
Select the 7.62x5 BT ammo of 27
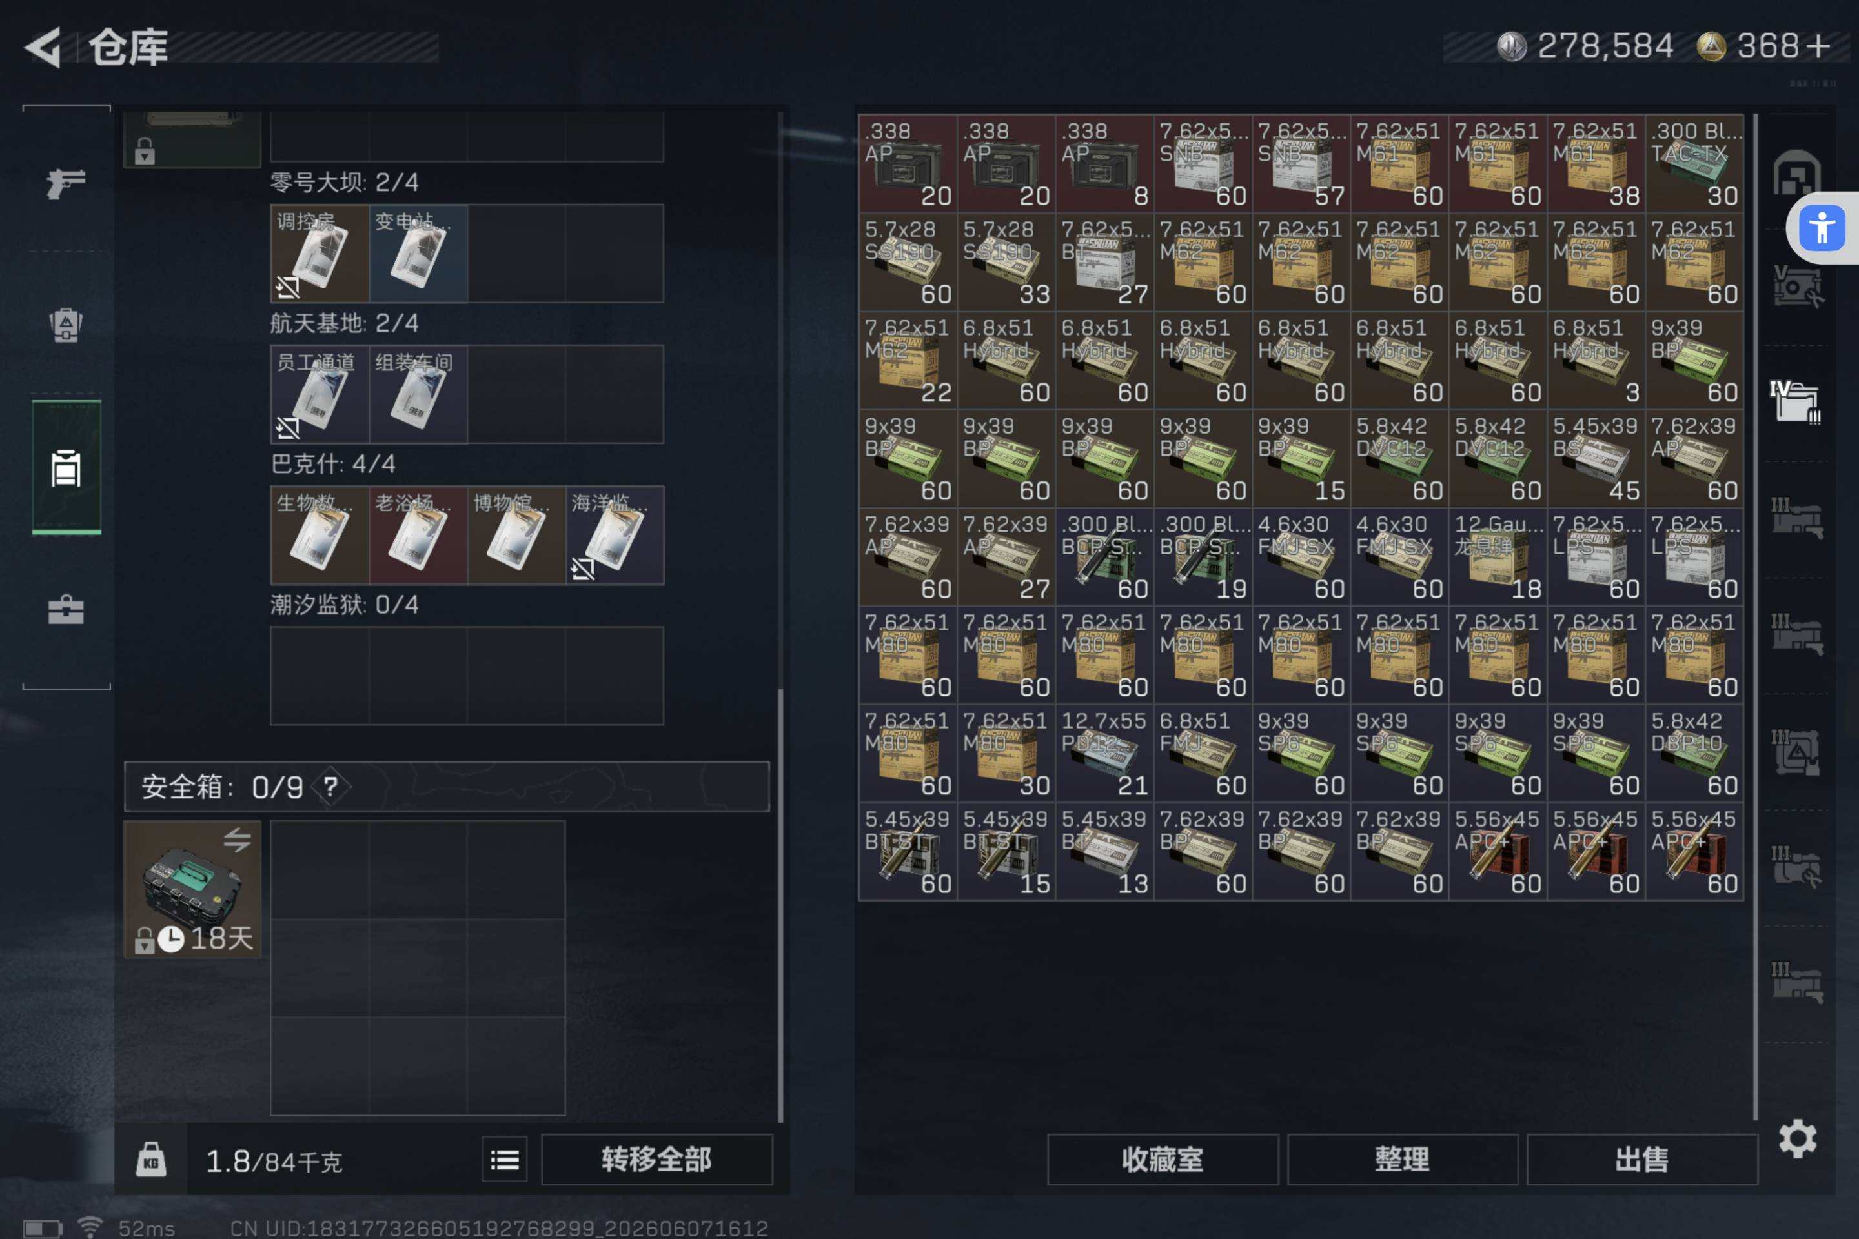coord(1104,261)
